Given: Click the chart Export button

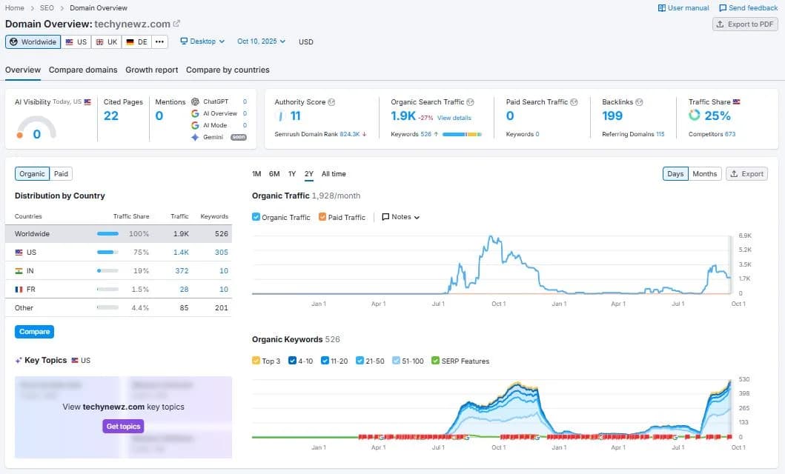Looking at the screenshot, I should [746, 174].
